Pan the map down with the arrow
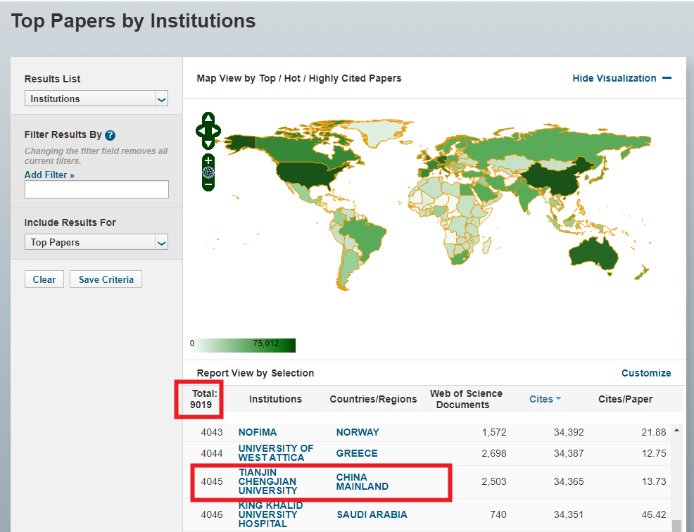Image resolution: width=694 pixels, height=532 pixels. click(208, 143)
